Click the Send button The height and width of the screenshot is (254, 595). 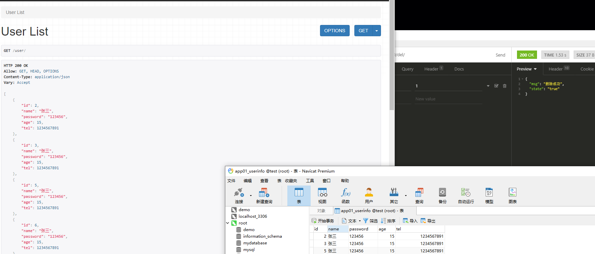[500, 55]
